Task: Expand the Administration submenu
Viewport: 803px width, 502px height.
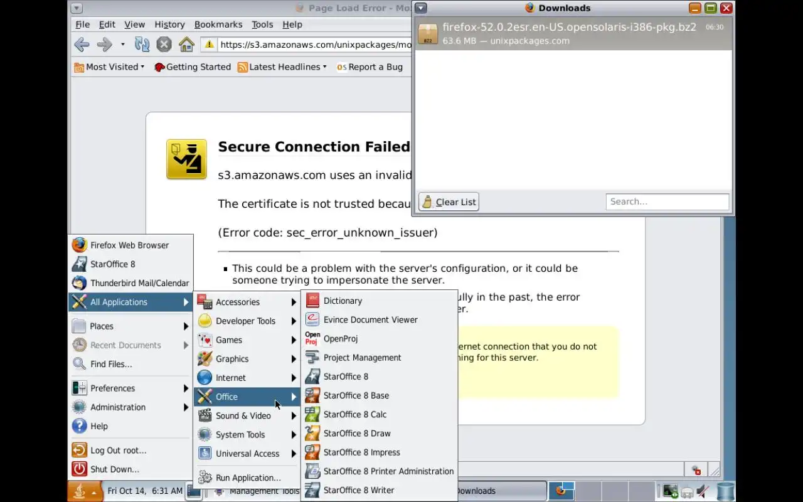Action: click(x=130, y=407)
